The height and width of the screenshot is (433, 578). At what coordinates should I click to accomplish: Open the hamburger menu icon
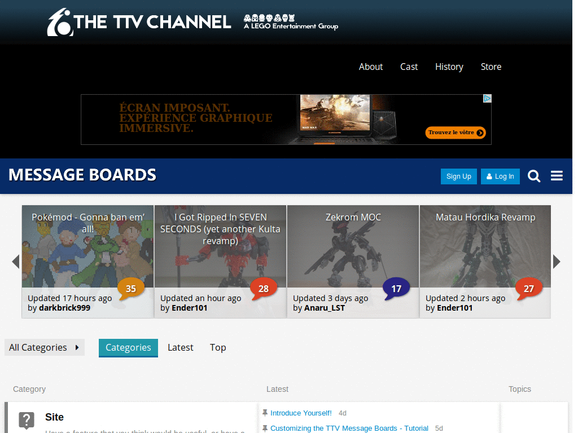pos(557,176)
